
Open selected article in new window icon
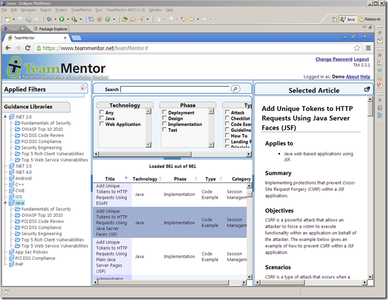367,89
